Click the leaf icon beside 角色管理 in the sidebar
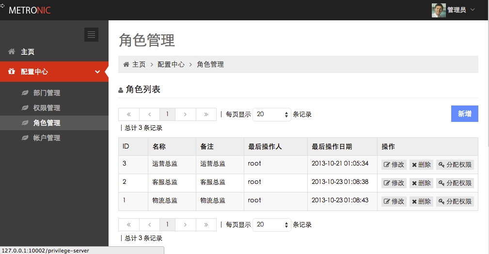 [25, 122]
